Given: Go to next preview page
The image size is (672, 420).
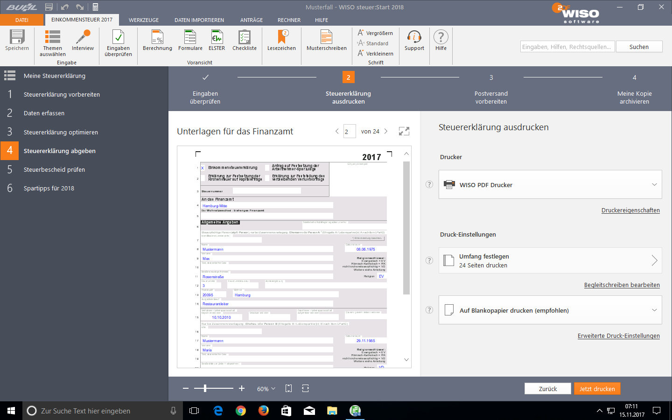Looking at the screenshot, I should [386, 132].
